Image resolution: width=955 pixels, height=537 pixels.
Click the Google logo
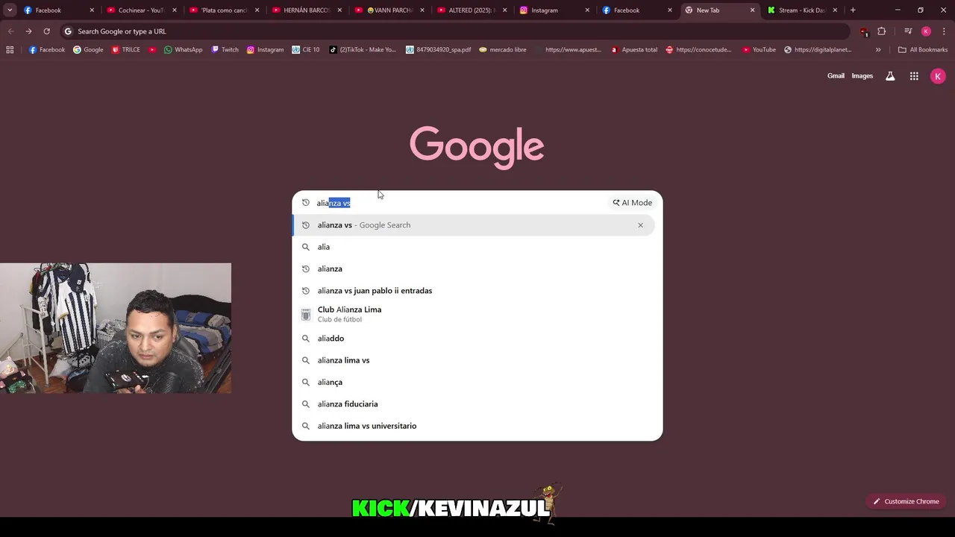pyautogui.click(x=477, y=148)
